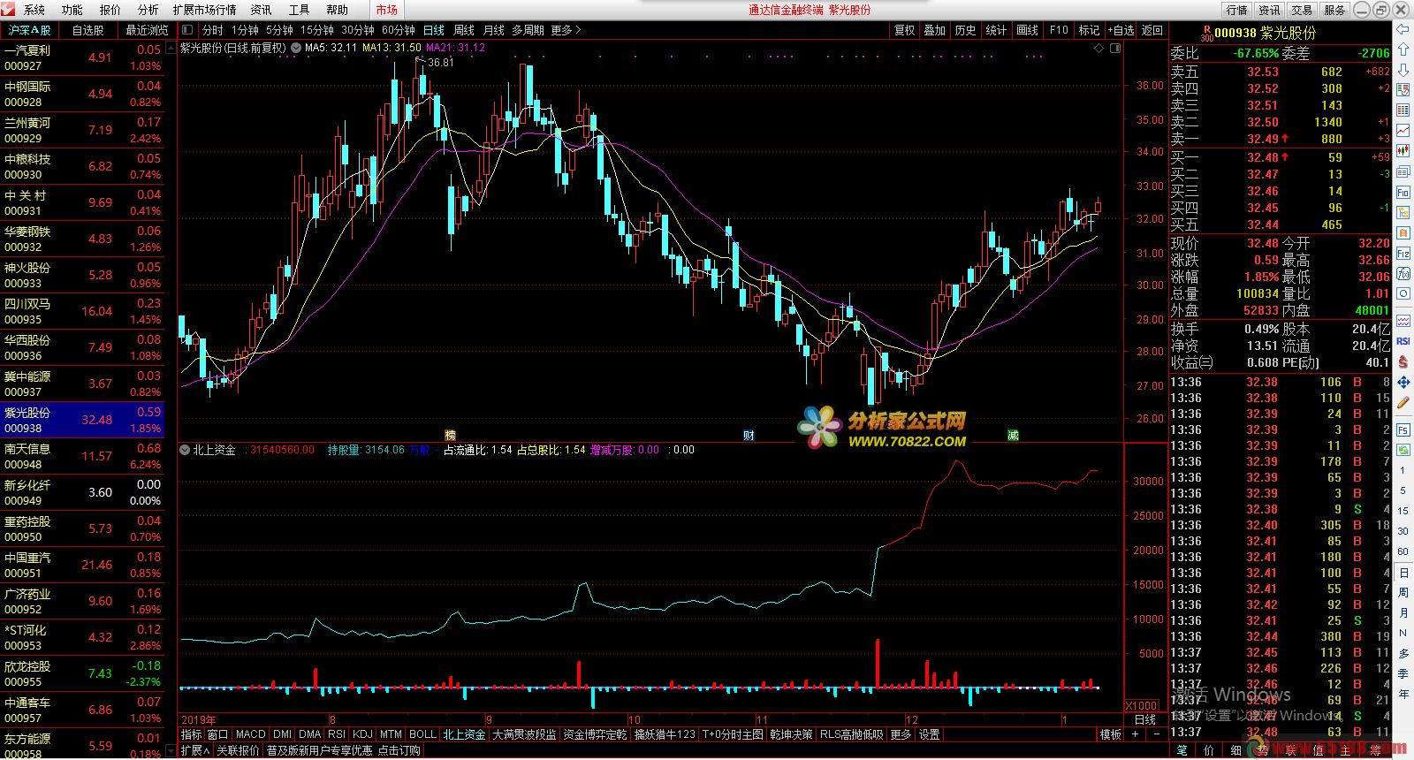Switch to the 周线 weekly chart tab

point(464,30)
